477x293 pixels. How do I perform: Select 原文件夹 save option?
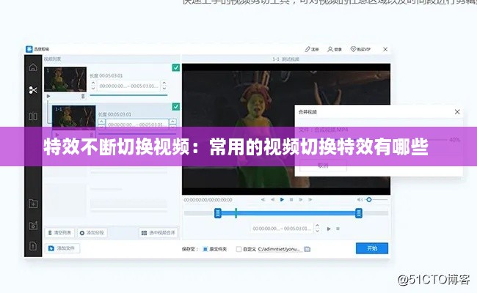click(x=205, y=249)
